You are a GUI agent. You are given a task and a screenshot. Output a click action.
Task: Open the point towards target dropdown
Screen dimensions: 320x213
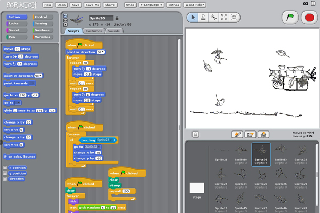click(x=32, y=83)
